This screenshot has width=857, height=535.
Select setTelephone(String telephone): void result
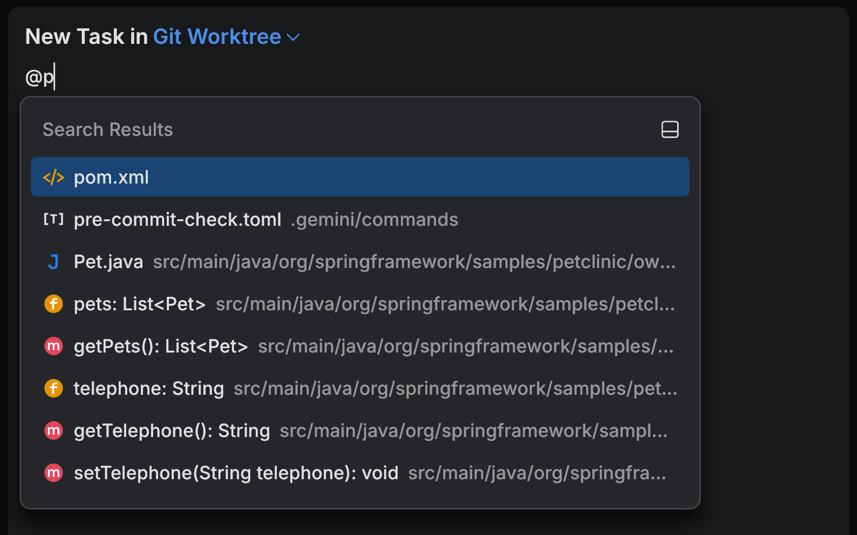click(x=360, y=473)
